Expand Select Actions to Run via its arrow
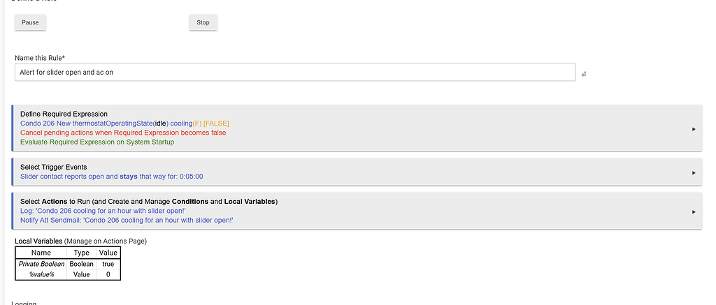Screen dimensions: 716x305 click(694, 211)
